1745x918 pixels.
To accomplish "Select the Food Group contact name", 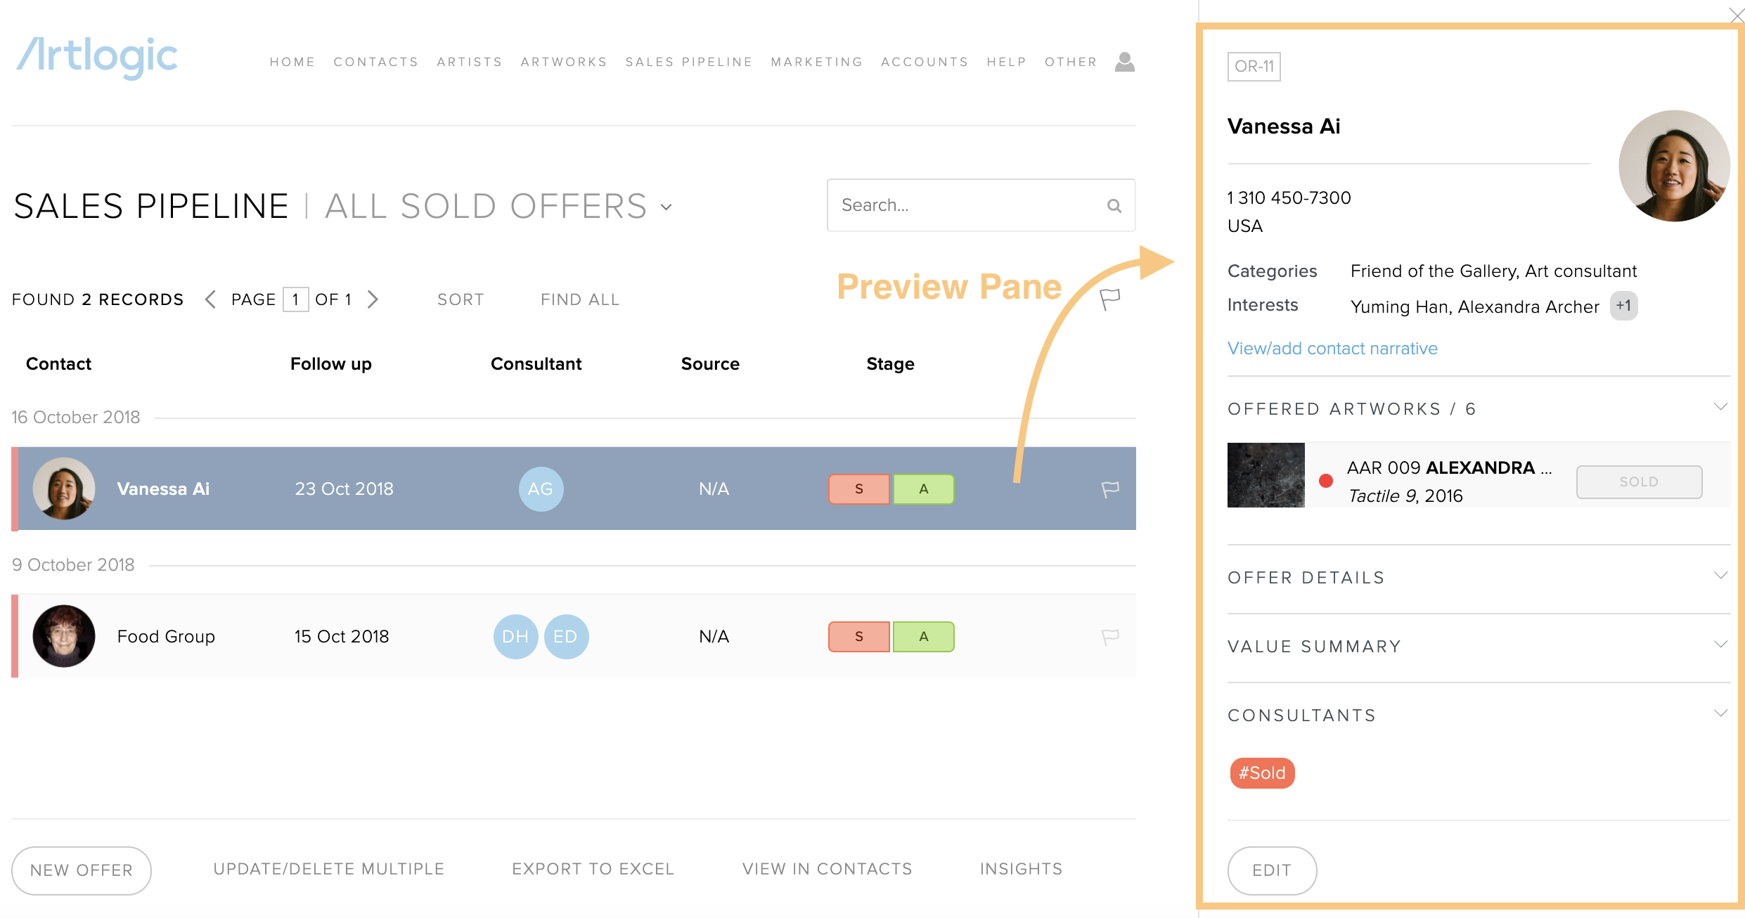I will click(166, 637).
